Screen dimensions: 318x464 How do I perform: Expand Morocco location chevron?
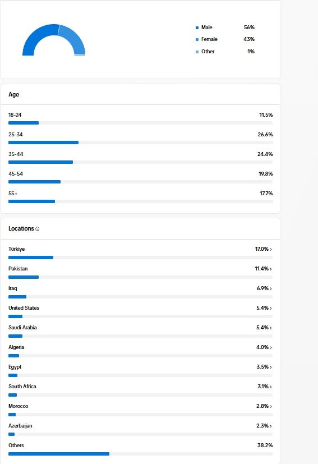coord(271,406)
